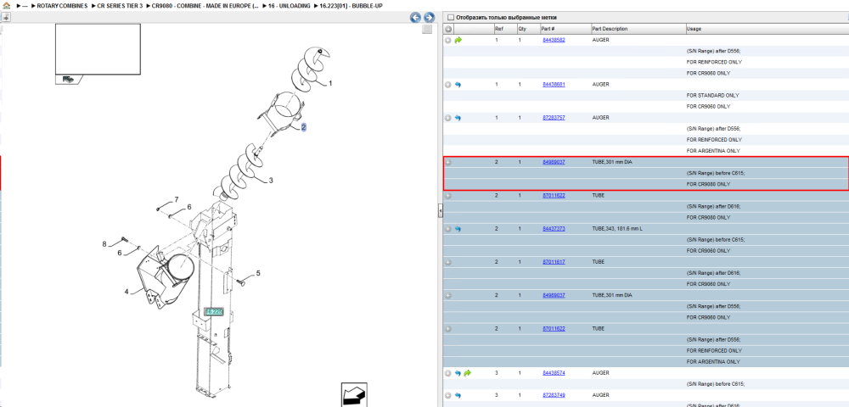Image resolution: width=849 pixels, height=407 pixels.
Task: Click the pin panel icon at top-left toolbar
Action: [x=5, y=17]
